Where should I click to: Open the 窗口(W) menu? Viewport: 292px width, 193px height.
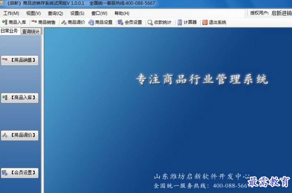coord(99,13)
